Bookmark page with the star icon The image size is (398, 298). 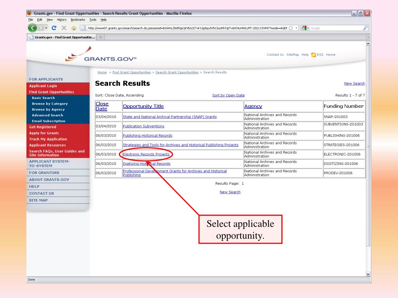(291, 28)
